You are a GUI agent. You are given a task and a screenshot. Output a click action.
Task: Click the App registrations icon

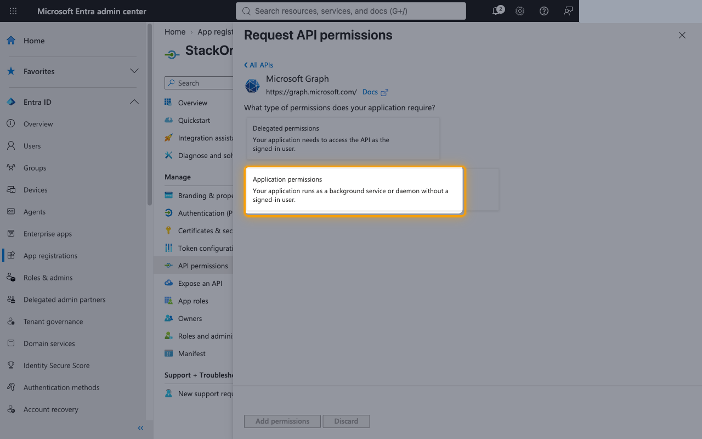(x=11, y=256)
